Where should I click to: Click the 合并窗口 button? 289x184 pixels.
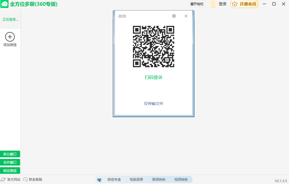[10, 162]
